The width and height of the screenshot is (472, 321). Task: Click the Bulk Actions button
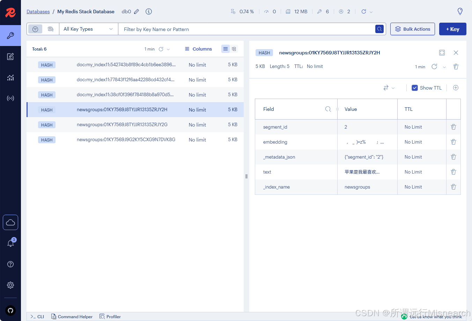click(x=413, y=29)
